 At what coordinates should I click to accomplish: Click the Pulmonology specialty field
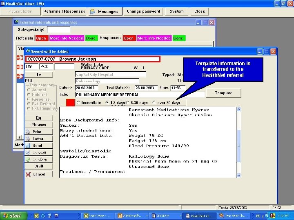[x=107, y=81]
